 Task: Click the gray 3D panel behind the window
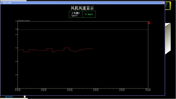(x=168, y=39)
